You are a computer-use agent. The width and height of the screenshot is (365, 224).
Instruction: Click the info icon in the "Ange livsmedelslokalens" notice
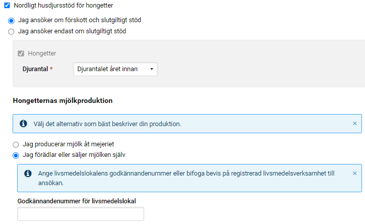pyautogui.click(x=28, y=174)
